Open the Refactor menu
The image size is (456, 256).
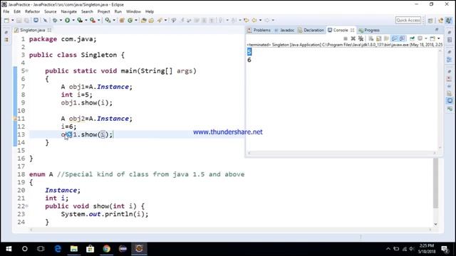tap(32, 11)
